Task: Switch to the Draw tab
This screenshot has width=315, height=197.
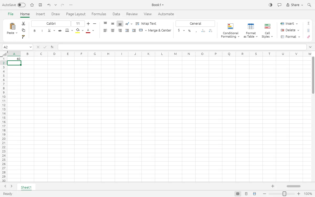Action: pos(56,14)
